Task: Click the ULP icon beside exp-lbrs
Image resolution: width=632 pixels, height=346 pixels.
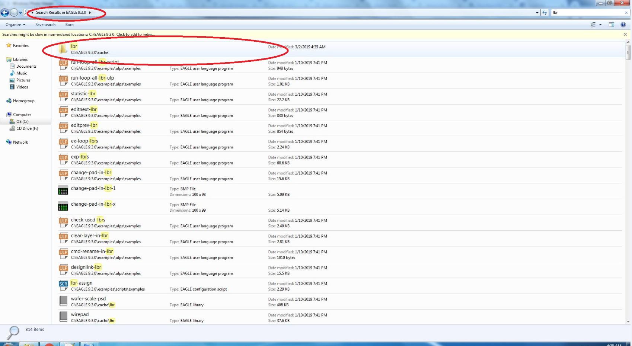Action: point(63,159)
